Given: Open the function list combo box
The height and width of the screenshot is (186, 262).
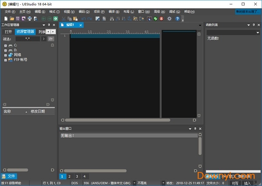Looking at the screenshot, I should (x=233, y=32).
